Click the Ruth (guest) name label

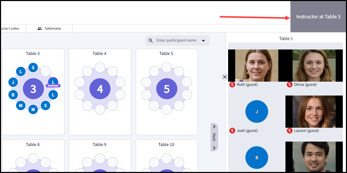click(x=247, y=85)
